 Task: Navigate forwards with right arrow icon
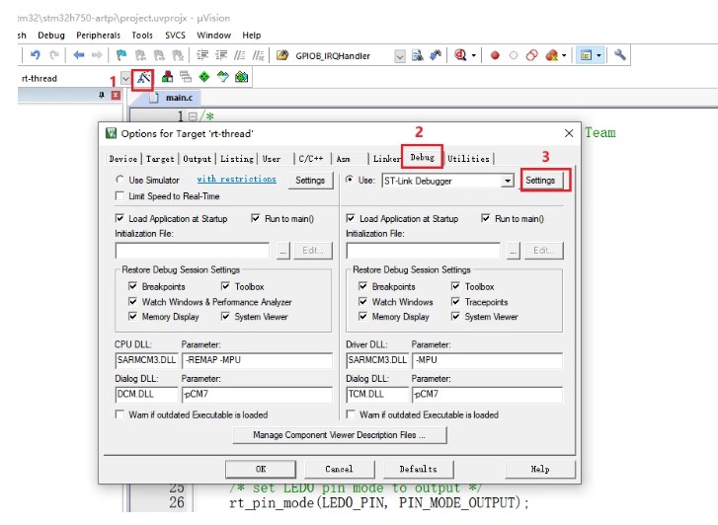pyautogui.click(x=97, y=55)
